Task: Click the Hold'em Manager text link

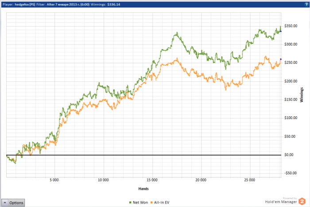Action: pyautogui.click(x=281, y=202)
